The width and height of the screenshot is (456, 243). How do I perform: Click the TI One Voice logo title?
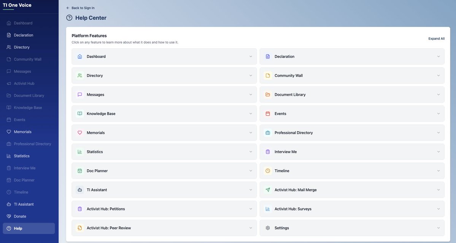coord(17,5)
